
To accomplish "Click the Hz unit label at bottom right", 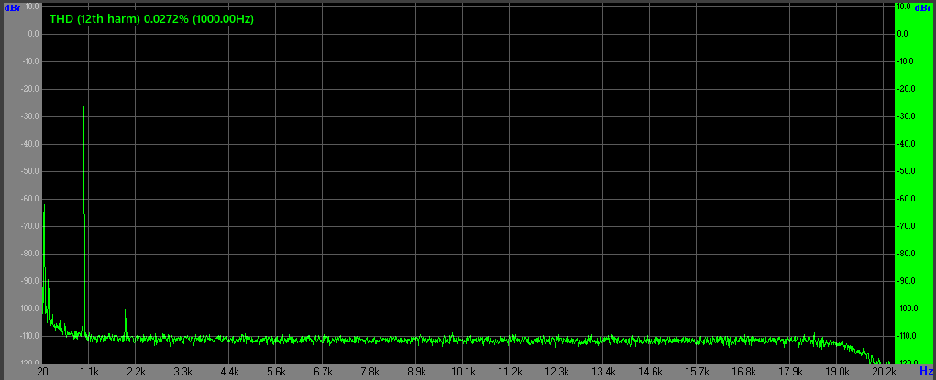I will (x=926, y=372).
